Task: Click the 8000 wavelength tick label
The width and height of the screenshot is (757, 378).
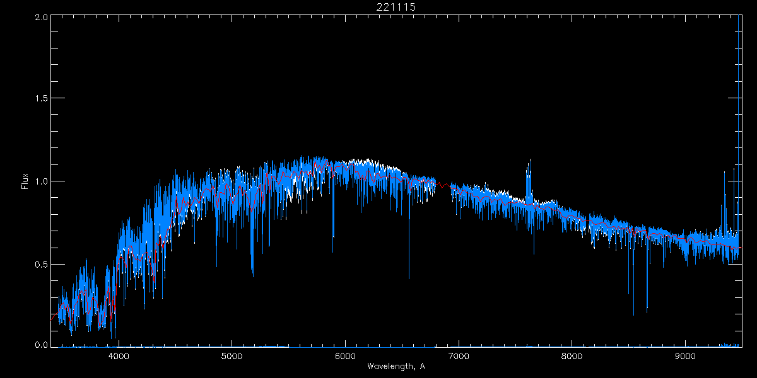Action: [x=573, y=356]
